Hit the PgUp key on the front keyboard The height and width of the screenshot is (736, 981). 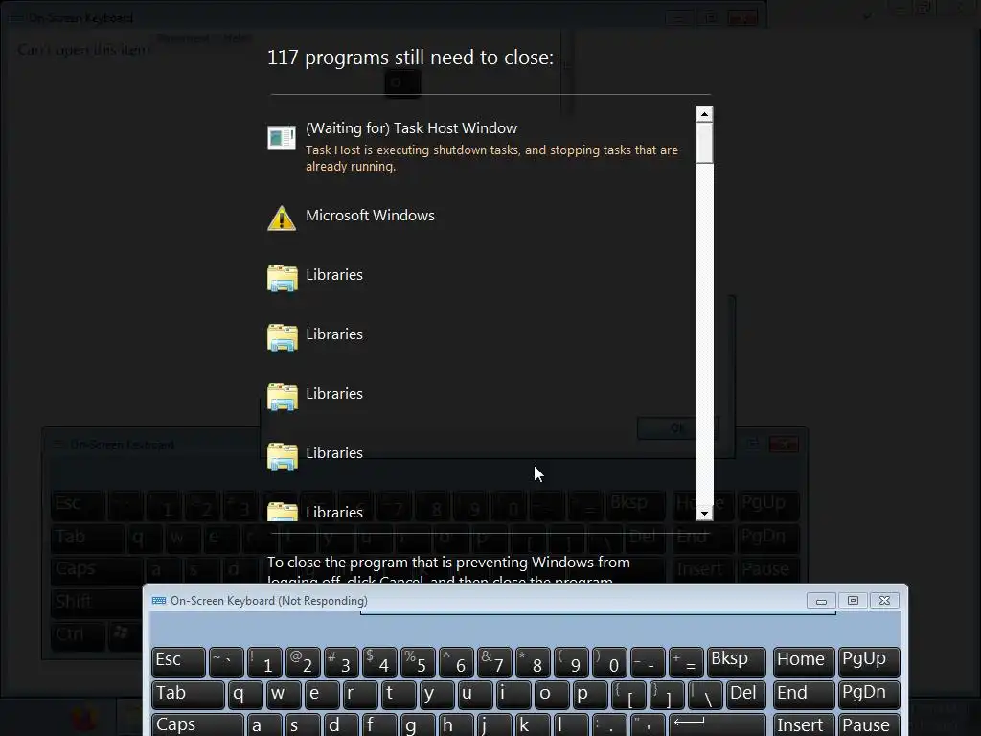(x=869, y=661)
